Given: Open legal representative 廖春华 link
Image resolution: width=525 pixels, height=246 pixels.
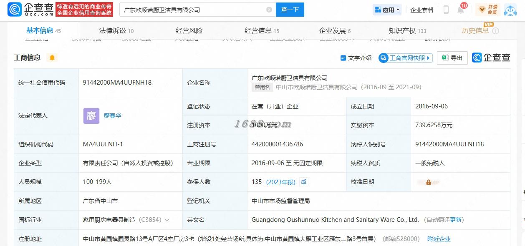Looking at the screenshot, I should 113,115.
